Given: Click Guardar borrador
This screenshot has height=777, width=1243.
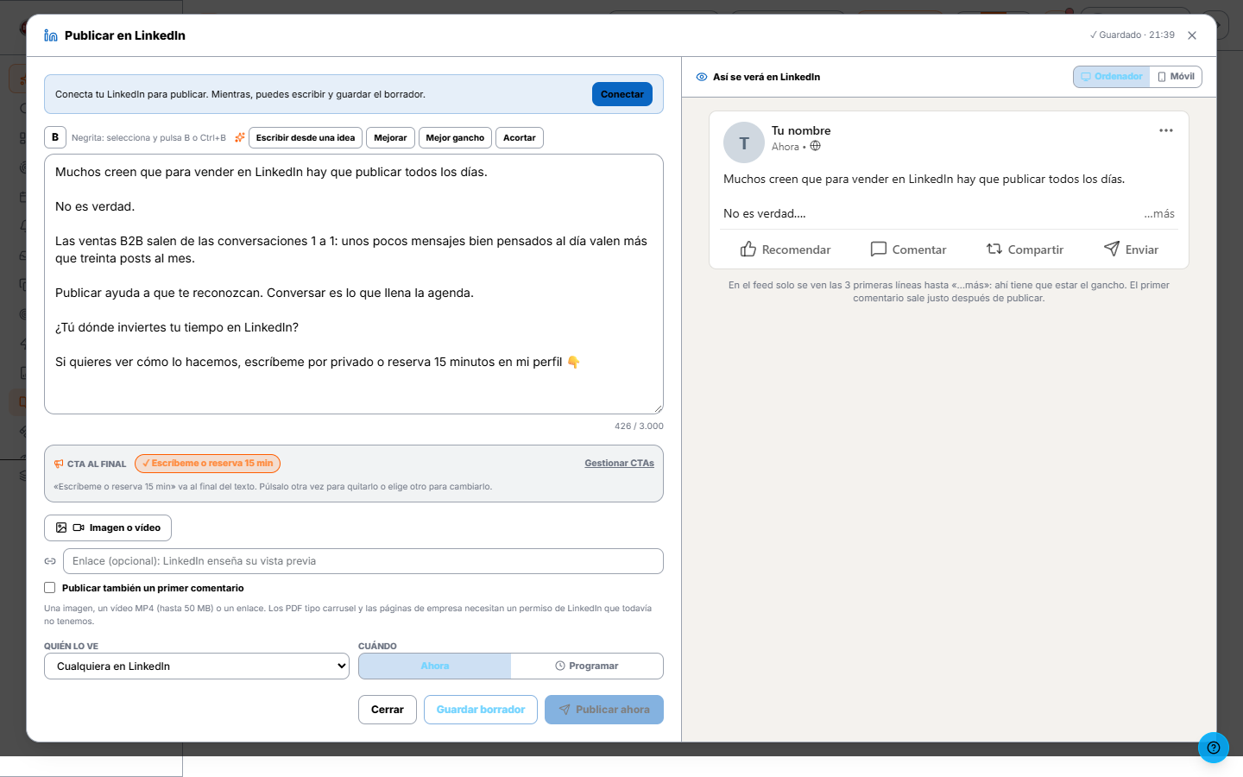Looking at the screenshot, I should coord(481,710).
